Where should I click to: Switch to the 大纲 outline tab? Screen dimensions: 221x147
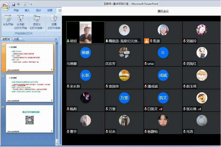[x=16, y=39]
